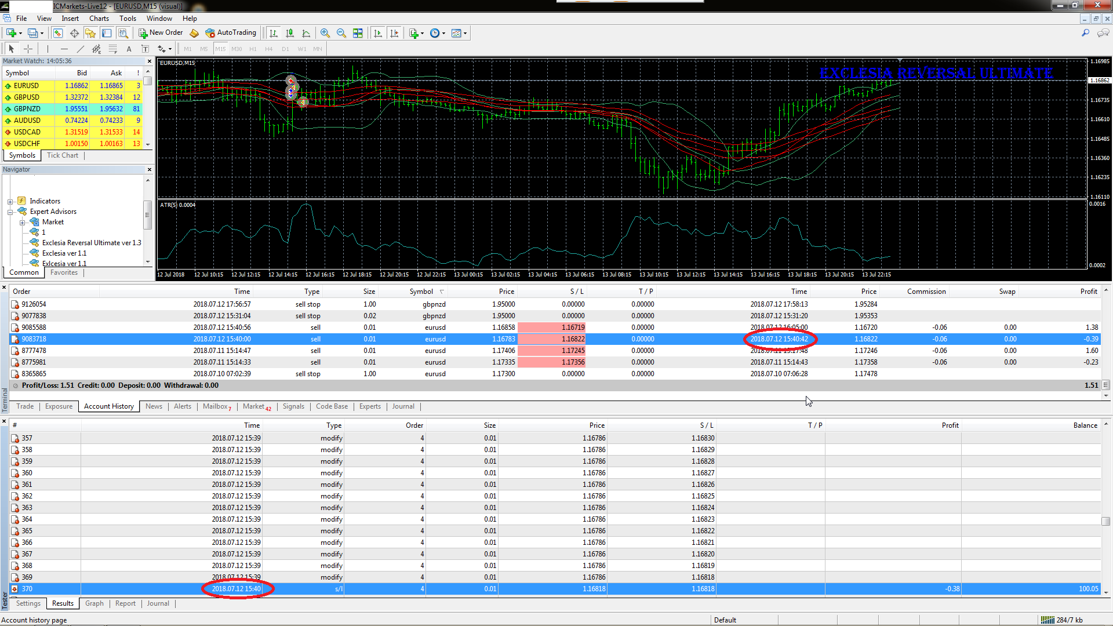
Task: Switch to Tick Chart tab
Action: coord(62,155)
